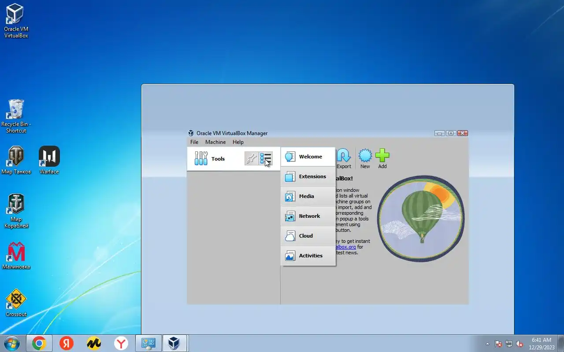Click the VirtualBox taskbar button
Image resolution: width=564 pixels, height=352 pixels.
pos(175,343)
